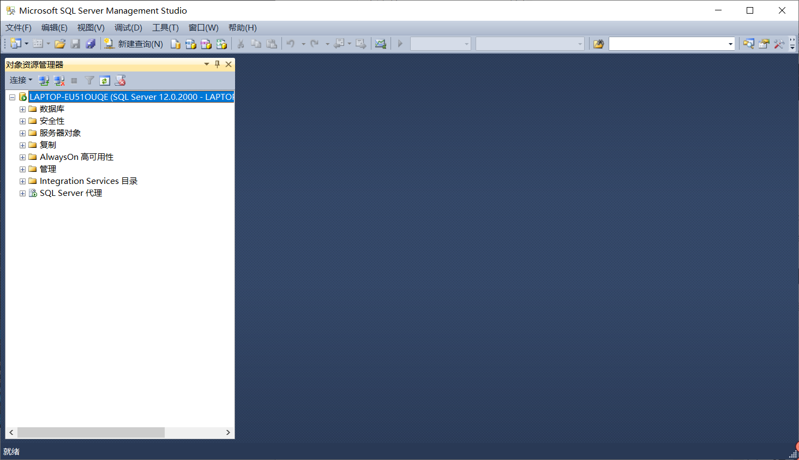Expand the 服务器对象 folder

coord(22,133)
